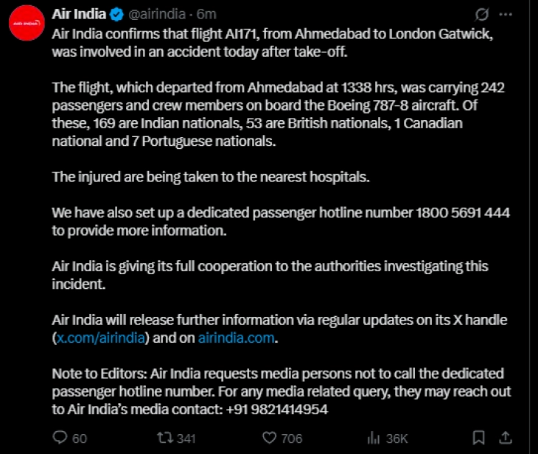Like the post with the heart icon
The width and height of the screenshot is (538, 454).
pos(268,438)
